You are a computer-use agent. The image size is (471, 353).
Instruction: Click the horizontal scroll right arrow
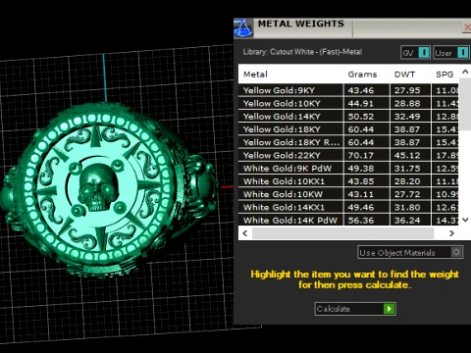(451, 233)
